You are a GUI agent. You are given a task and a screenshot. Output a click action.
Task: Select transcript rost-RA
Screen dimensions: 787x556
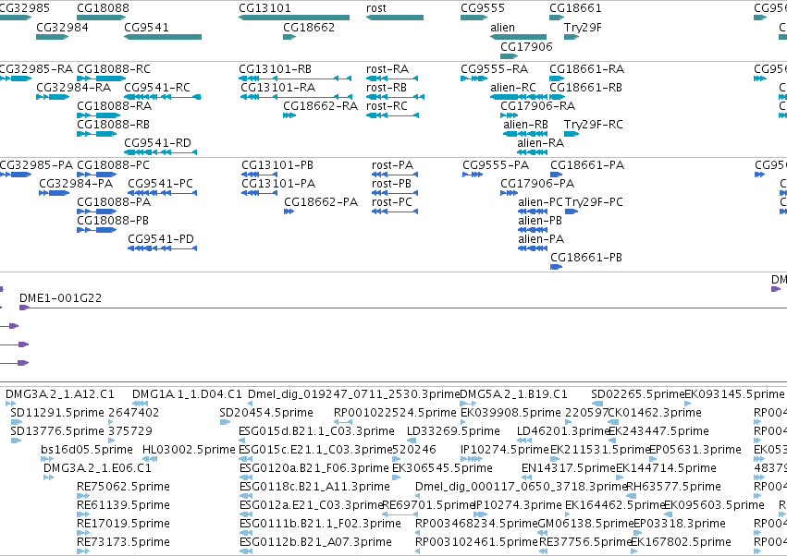point(387,68)
